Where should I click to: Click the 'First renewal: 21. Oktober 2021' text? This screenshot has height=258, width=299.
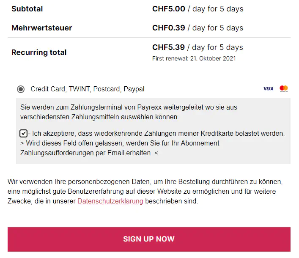(194, 58)
